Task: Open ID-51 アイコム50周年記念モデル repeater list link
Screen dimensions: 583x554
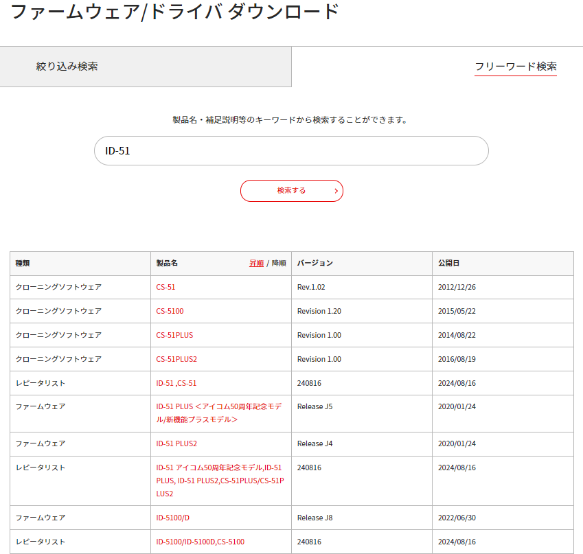Action: click(x=220, y=481)
